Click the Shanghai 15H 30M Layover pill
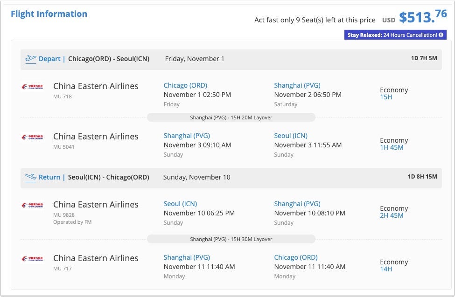Image resolution: width=455 pixels, height=297 pixels. click(x=231, y=239)
